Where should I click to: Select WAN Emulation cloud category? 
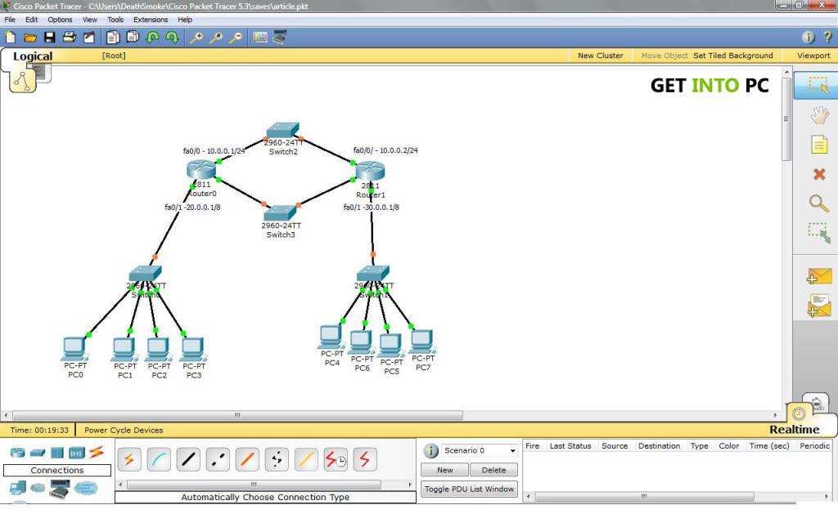[38, 488]
